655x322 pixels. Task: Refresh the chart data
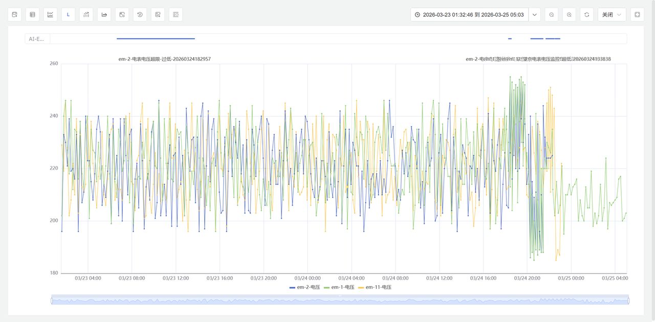point(586,15)
